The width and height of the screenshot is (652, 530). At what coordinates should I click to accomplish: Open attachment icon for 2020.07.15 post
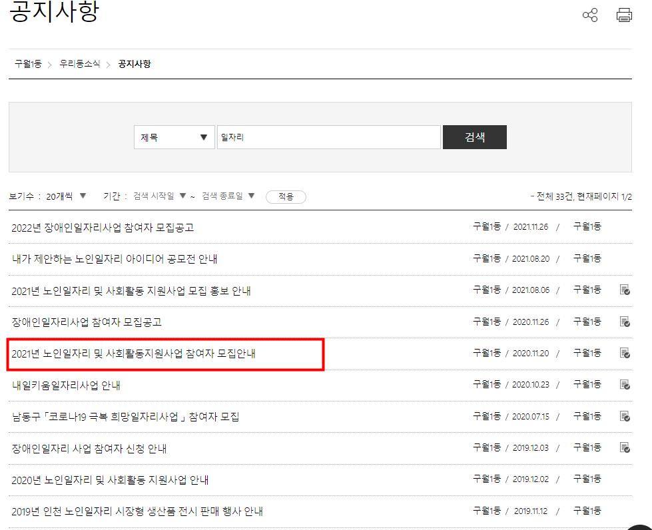[x=625, y=416]
